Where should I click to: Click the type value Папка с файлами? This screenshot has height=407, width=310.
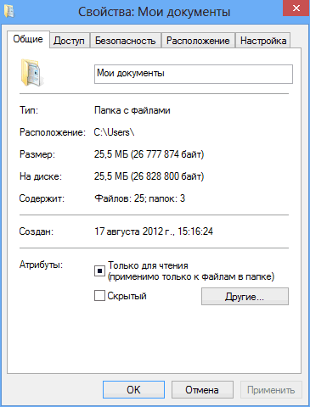(x=132, y=110)
